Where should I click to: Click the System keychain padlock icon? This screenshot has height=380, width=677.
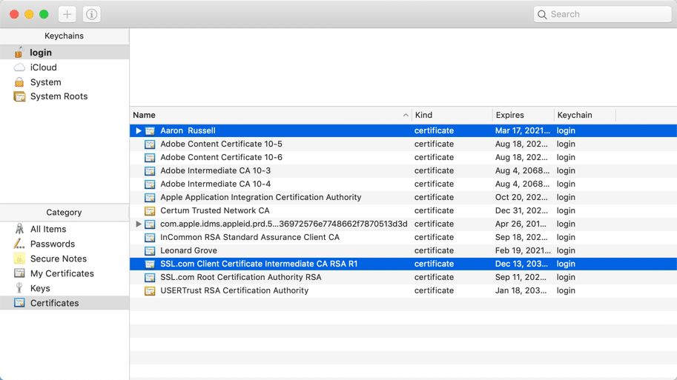[x=19, y=82]
